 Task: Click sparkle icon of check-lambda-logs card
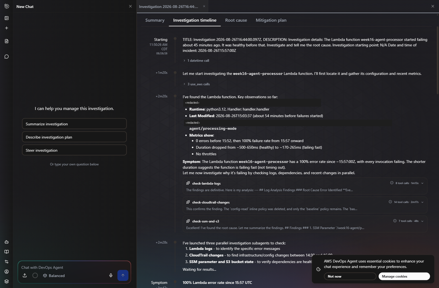[188, 183]
